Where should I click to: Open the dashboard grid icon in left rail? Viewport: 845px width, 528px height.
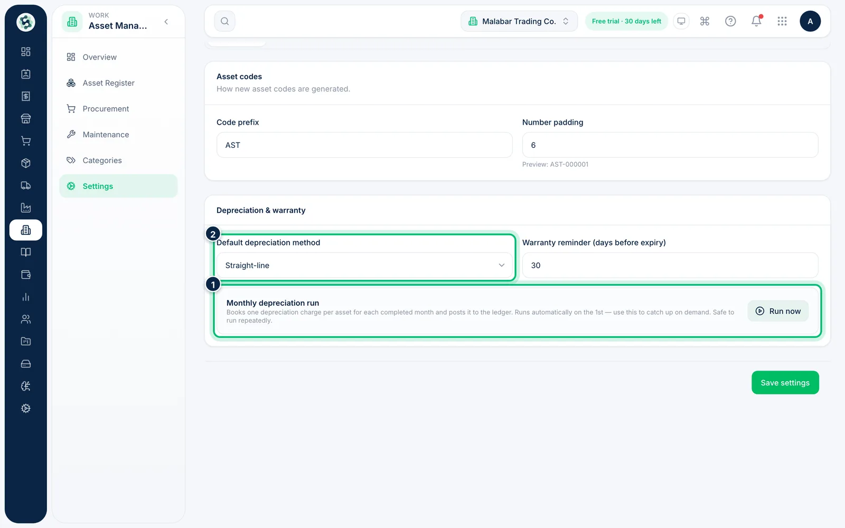[26, 52]
